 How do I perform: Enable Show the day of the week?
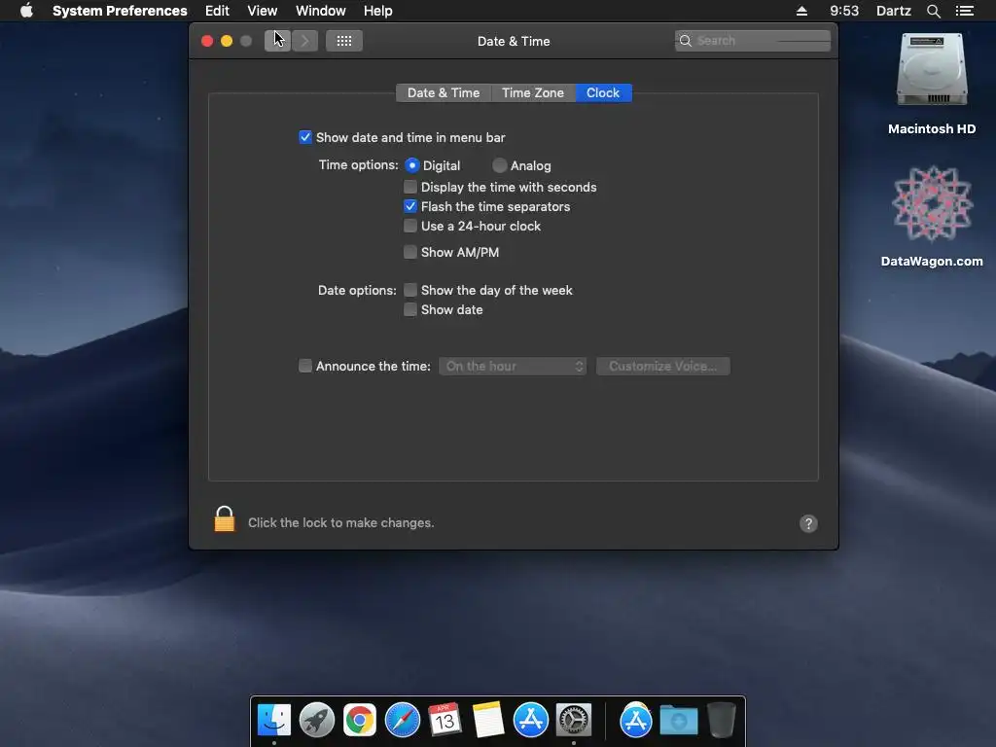pos(410,290)
